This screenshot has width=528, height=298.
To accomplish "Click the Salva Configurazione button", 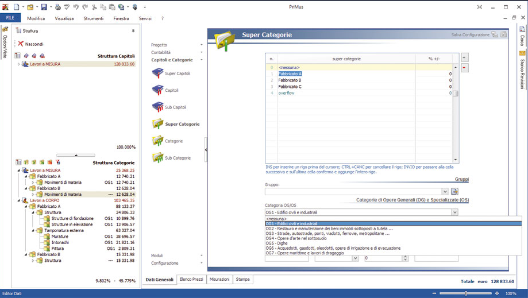I will pyautogui.click(x=470, y=35).
